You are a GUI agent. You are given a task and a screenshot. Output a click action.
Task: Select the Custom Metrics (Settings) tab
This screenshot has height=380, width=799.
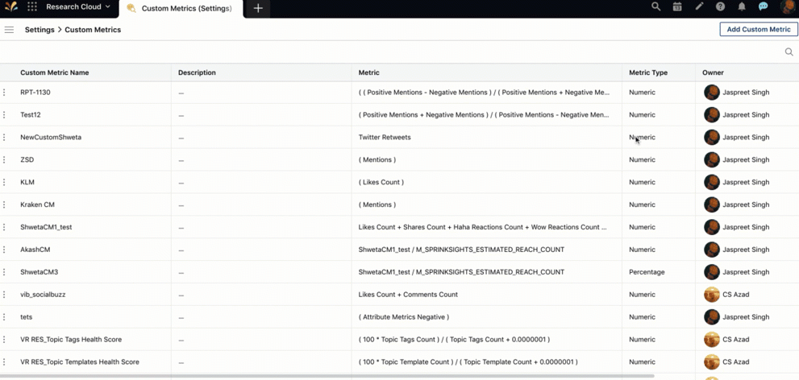click(x=181, y=9)
